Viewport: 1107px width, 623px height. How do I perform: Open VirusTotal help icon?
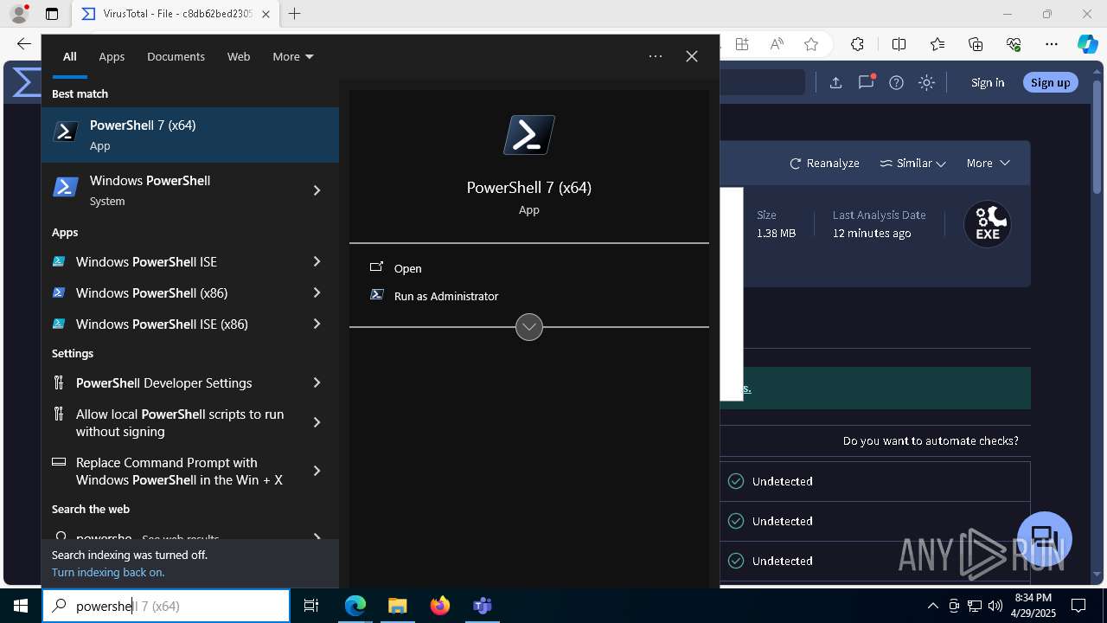coord(897,82)
